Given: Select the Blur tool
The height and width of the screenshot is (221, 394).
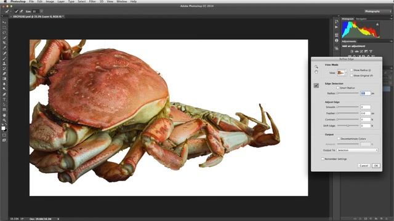Looking at the screenshot, I should (x=4, y=84).
